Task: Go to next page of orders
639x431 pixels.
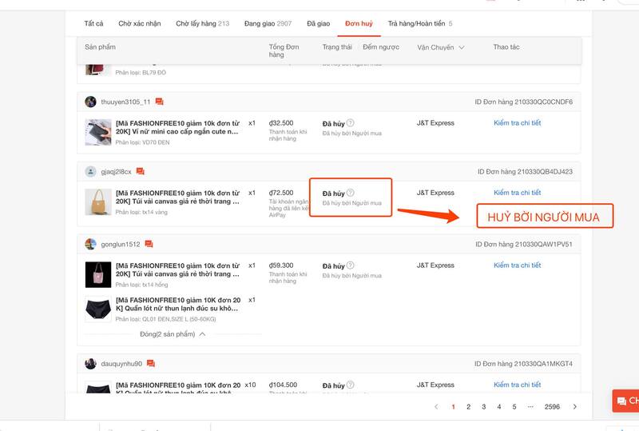Action: tap(574, 407)
